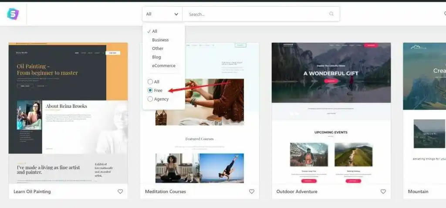Select the All radio button
The height and width of the screenshot is (208, 446).
(x=150, y=82)
